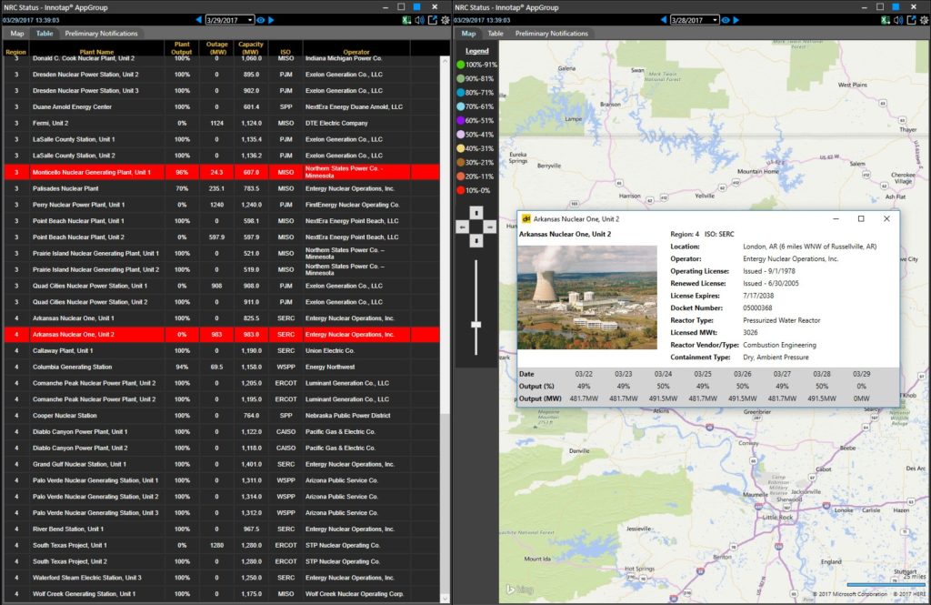Screen dimensions: 931x605
Task: Toggle sound speaker icon in right Map window
Action: coord(898,20)
